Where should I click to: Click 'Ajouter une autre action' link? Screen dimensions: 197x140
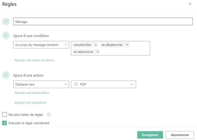tap(32, 93)
